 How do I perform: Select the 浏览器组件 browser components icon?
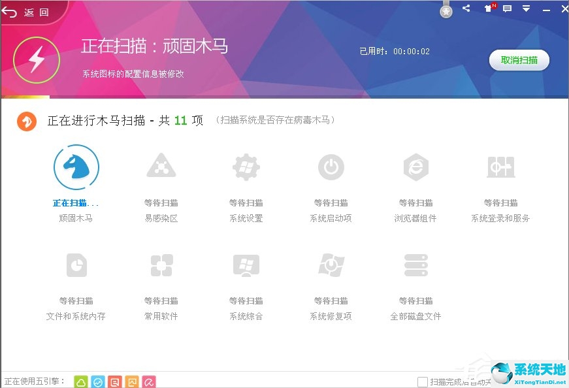pyautogui.click(x=416, y=167)
